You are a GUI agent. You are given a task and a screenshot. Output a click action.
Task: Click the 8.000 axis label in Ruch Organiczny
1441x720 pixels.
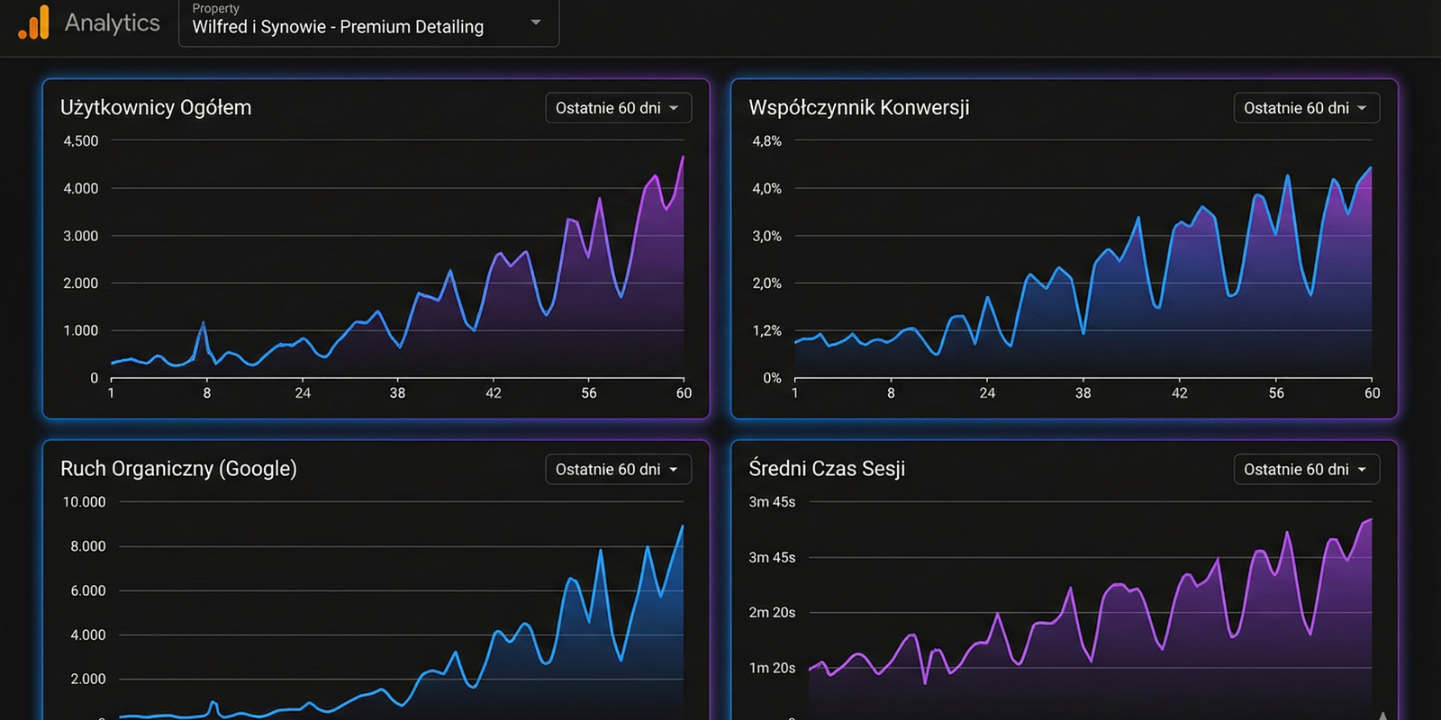88,546
